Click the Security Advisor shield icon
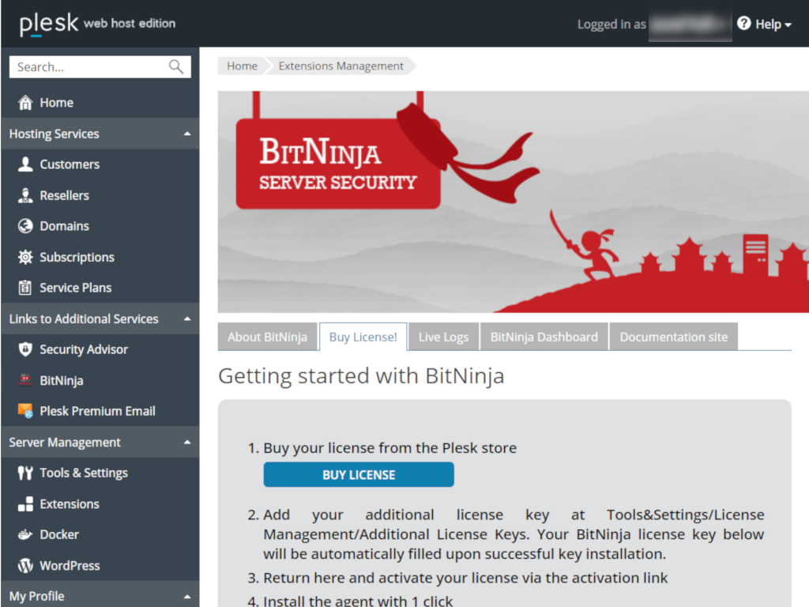Image resolution: width=809 pixels, height=607 pixels. (25, 349)
